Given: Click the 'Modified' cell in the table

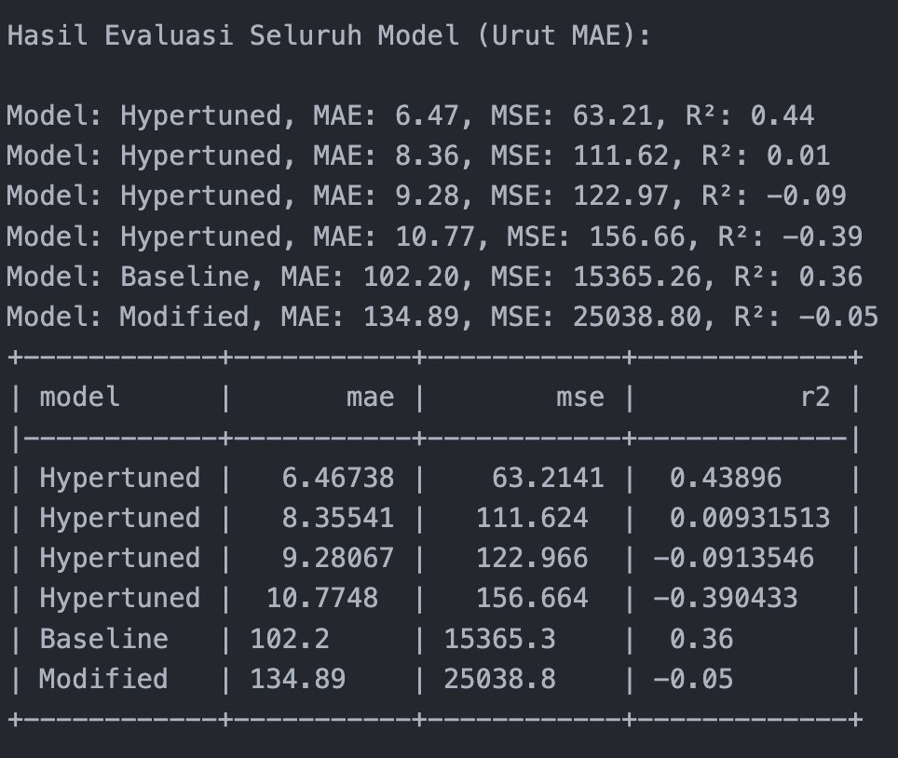Looking at the screenshot, I should pos(103,679).
